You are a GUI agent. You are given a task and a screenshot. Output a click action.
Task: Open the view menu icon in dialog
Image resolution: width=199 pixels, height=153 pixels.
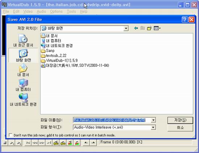point(157,28)
